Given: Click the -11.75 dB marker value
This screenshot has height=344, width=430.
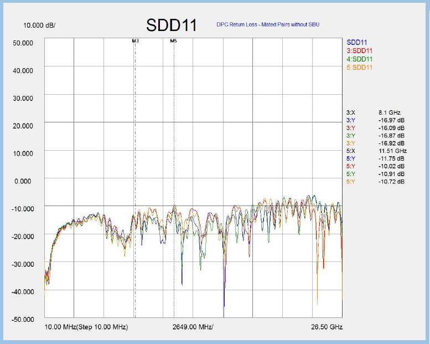Looking at the screenshot, I should point(391,158).
